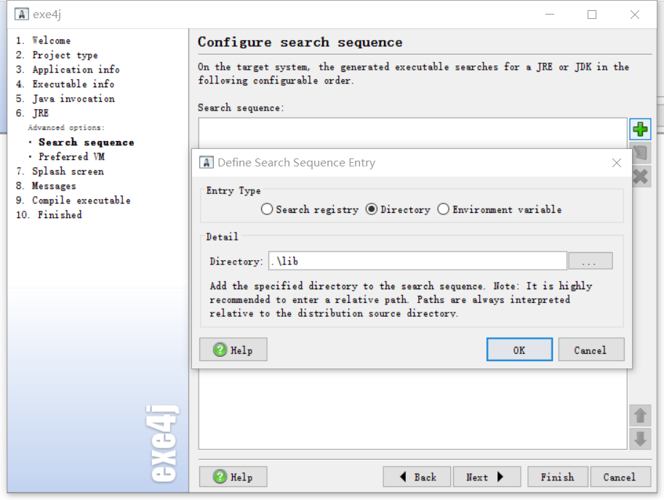664x500 pixels.
Task: Add a new search sequence entry
Action: pos(640,129)
